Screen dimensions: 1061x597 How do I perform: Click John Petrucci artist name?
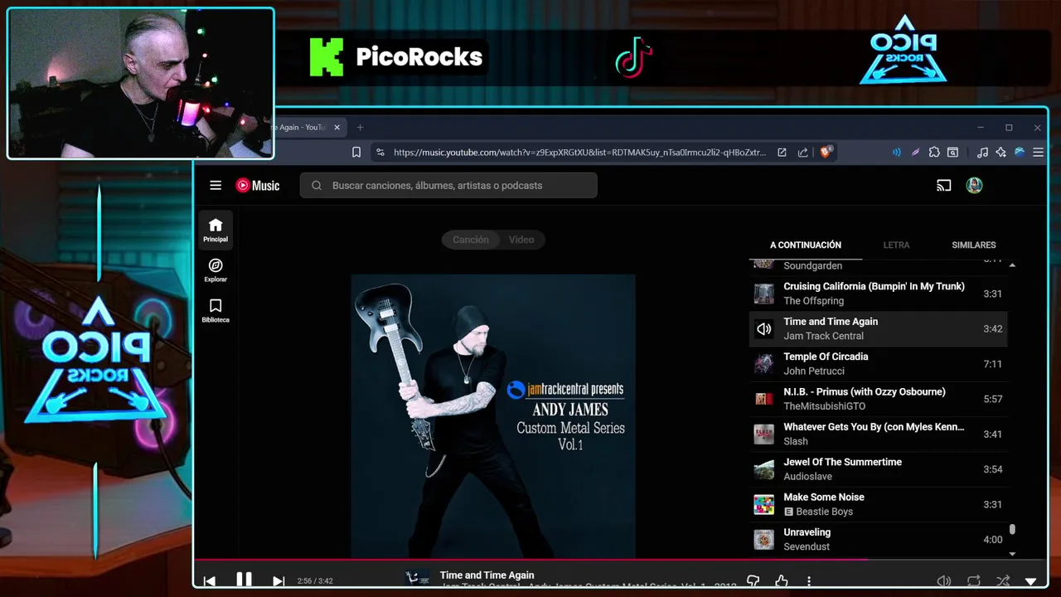(814, 371)
